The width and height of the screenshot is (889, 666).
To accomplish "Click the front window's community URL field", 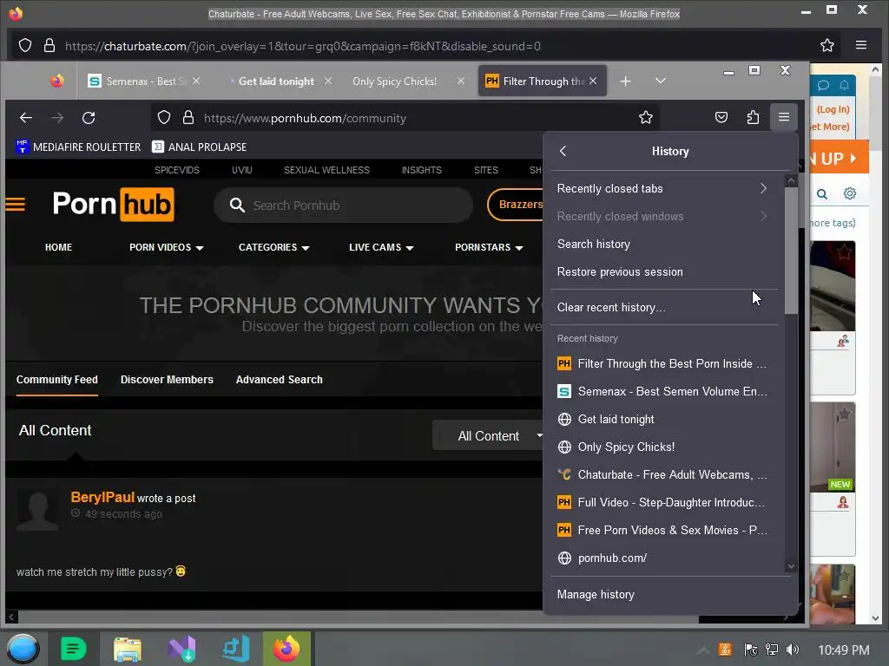I will click(405, 118).
